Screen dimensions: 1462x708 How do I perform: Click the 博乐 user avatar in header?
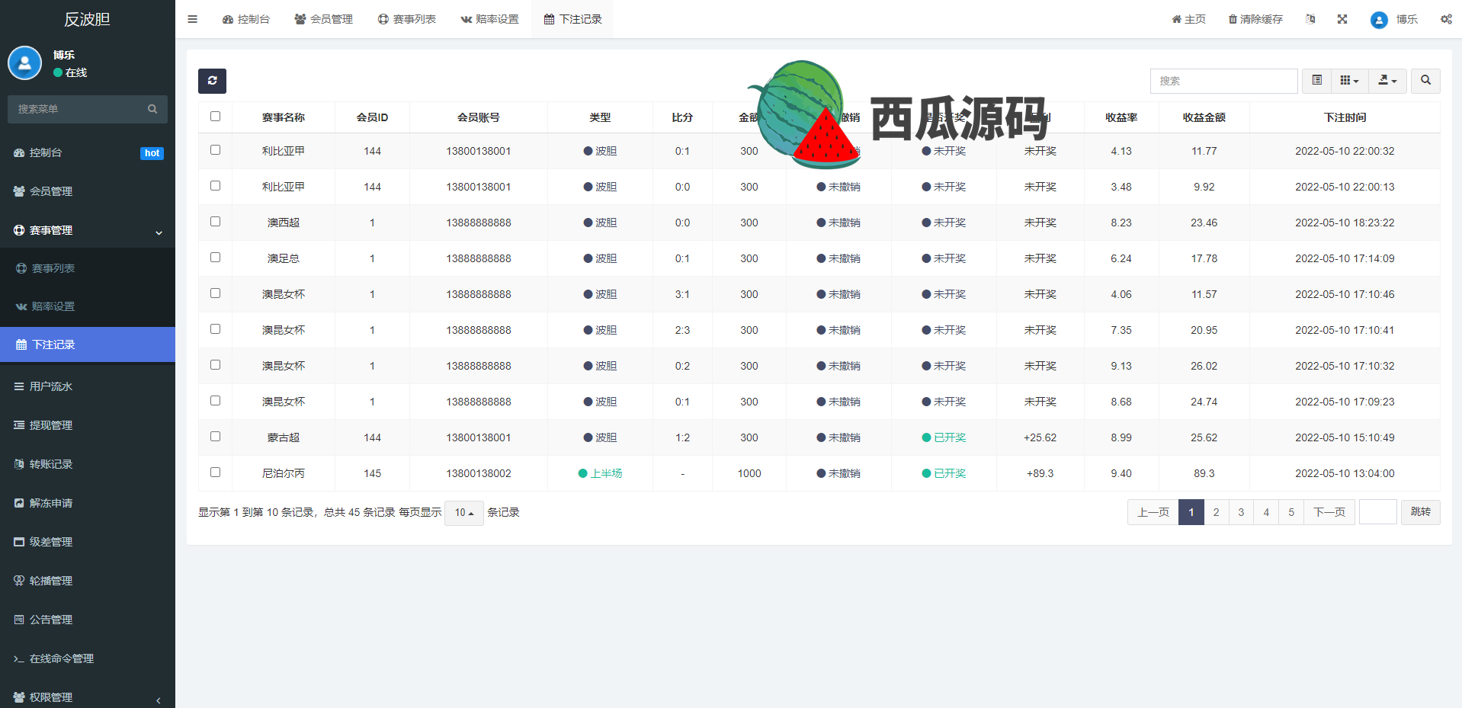point(1379,20)
